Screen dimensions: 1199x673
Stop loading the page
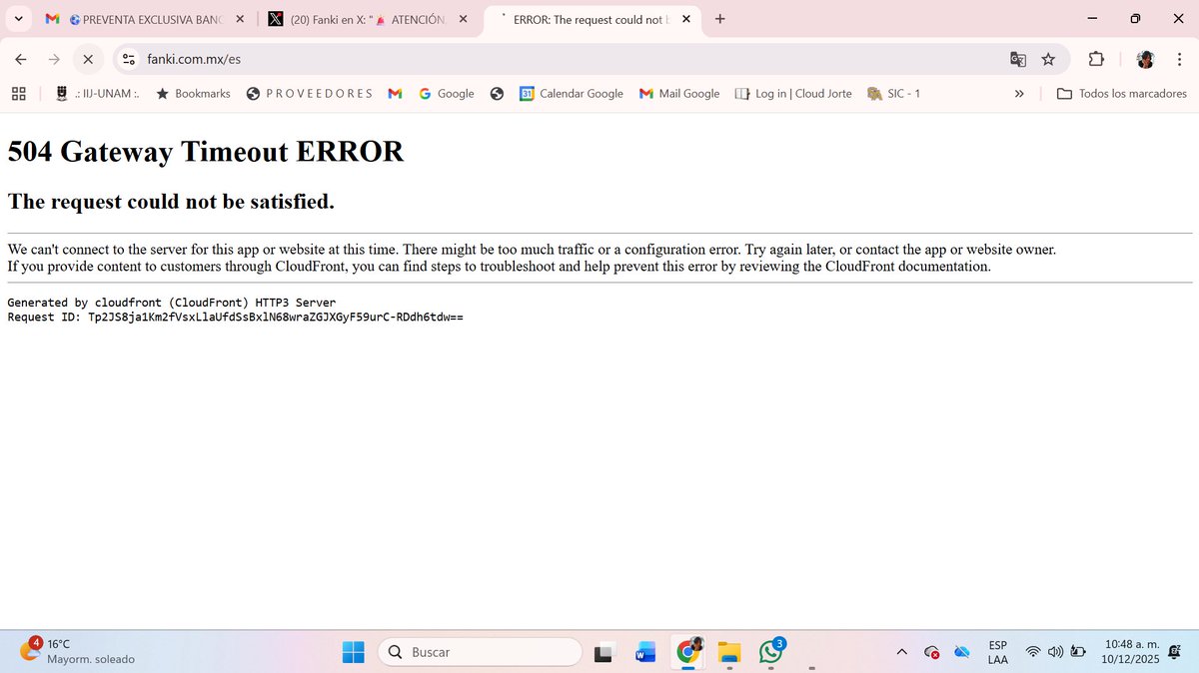pyautogui.click(x=88, y=60)
